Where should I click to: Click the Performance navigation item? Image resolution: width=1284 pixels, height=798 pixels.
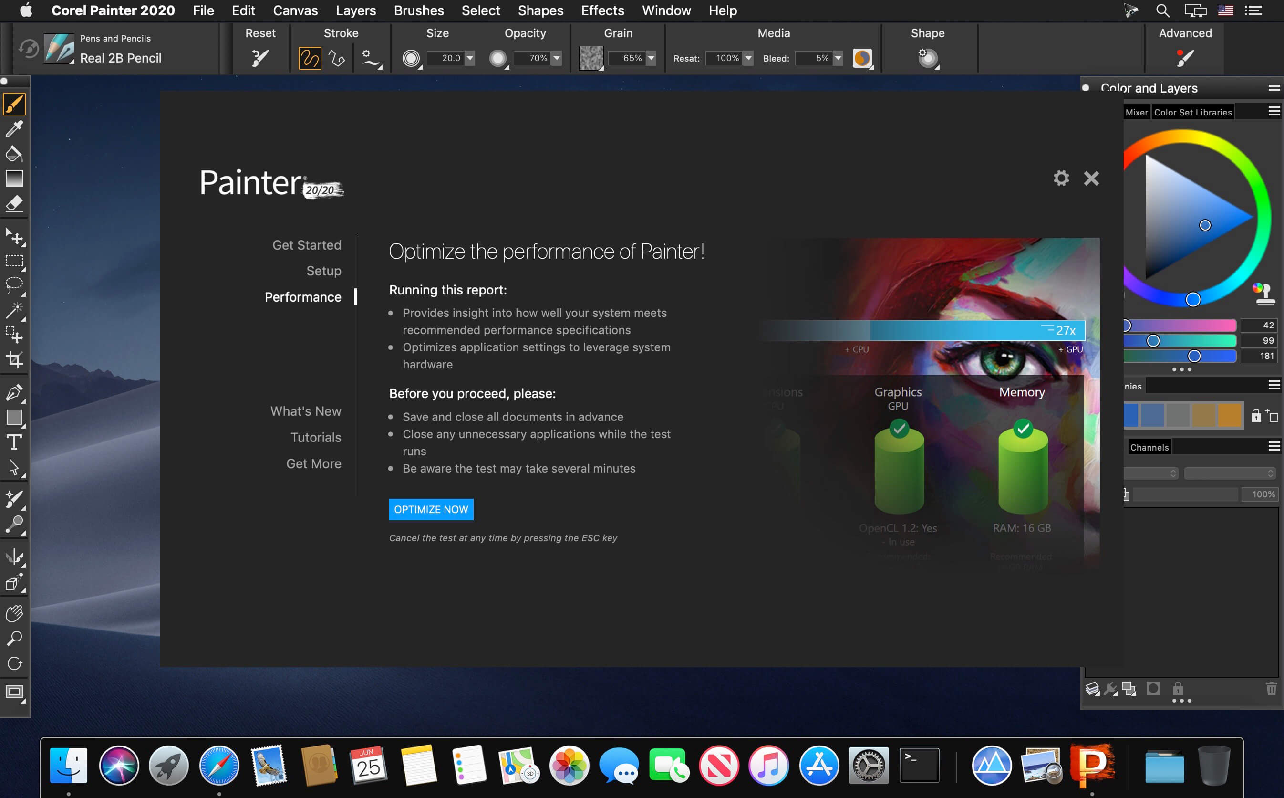(301, 296)
